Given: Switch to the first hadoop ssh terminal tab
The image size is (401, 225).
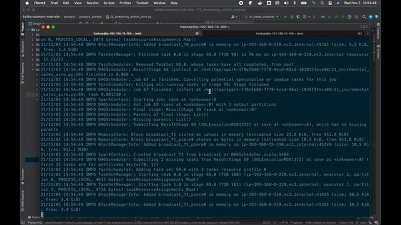Looking at the screenshot, I should [x=120, y=33].
